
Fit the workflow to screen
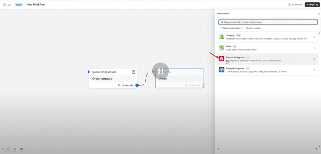(15, 149)
